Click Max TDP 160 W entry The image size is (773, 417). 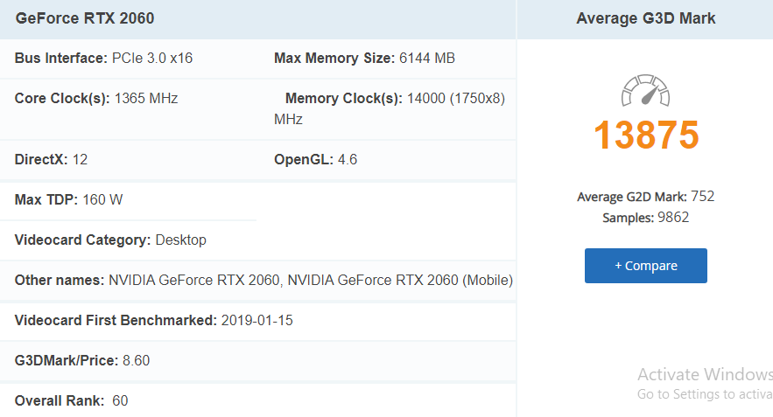68,200
